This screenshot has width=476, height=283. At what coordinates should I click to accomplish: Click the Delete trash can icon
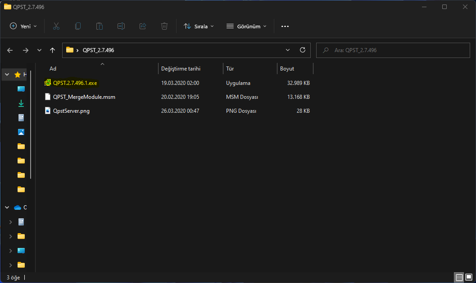[x=164, y=27]
